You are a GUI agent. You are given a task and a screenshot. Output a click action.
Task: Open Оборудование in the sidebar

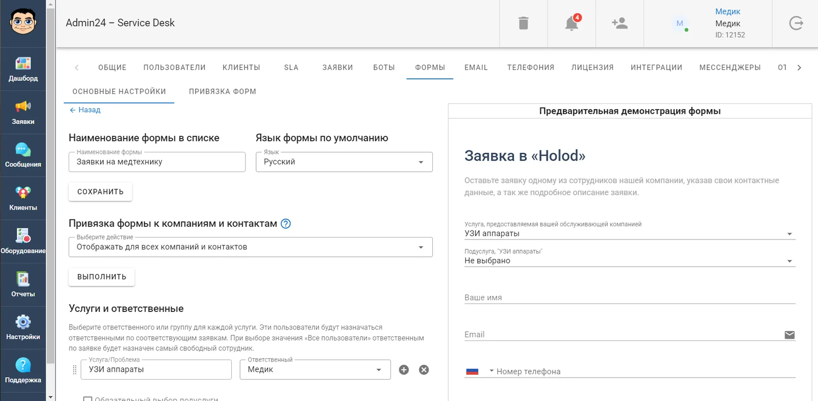[x=23, y=241]
